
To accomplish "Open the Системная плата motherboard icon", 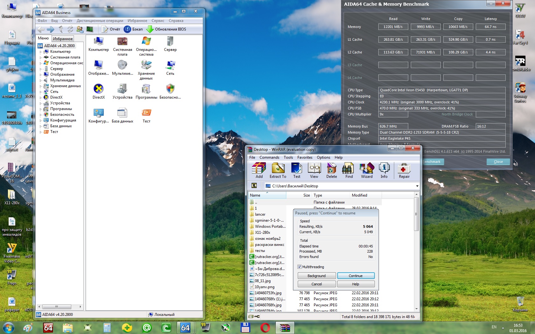I will point(122,46).
